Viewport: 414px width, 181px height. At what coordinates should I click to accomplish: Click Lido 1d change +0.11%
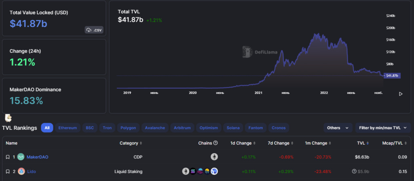pos(249,172)
